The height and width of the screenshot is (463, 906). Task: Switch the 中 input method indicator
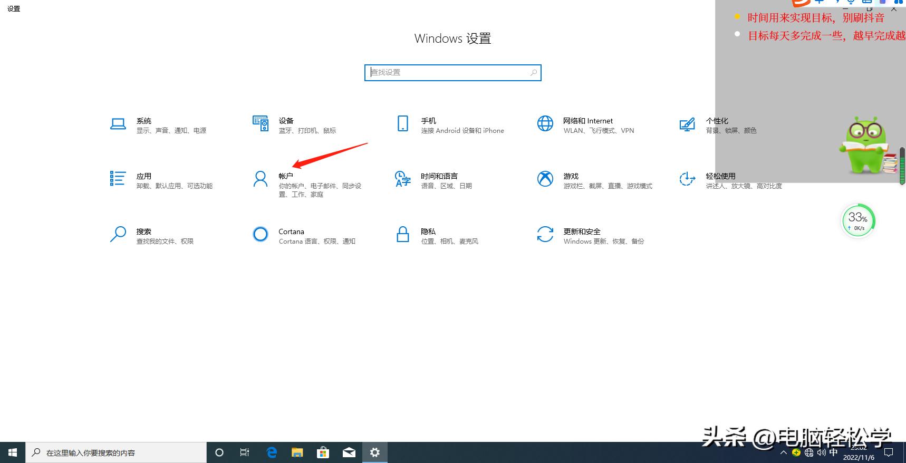tap(833, 452)
